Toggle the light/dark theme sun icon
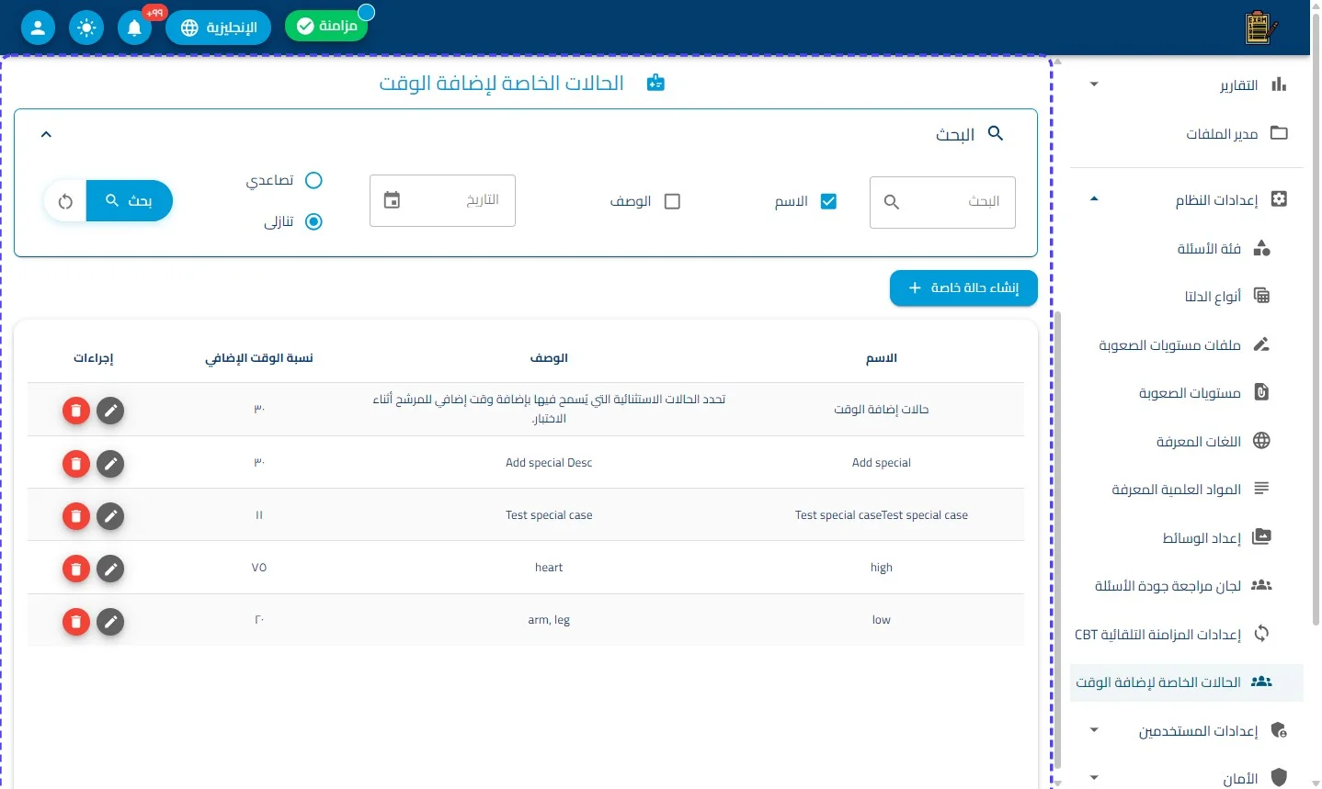Screen dimensions: 1322x789 tap(86, 28)
